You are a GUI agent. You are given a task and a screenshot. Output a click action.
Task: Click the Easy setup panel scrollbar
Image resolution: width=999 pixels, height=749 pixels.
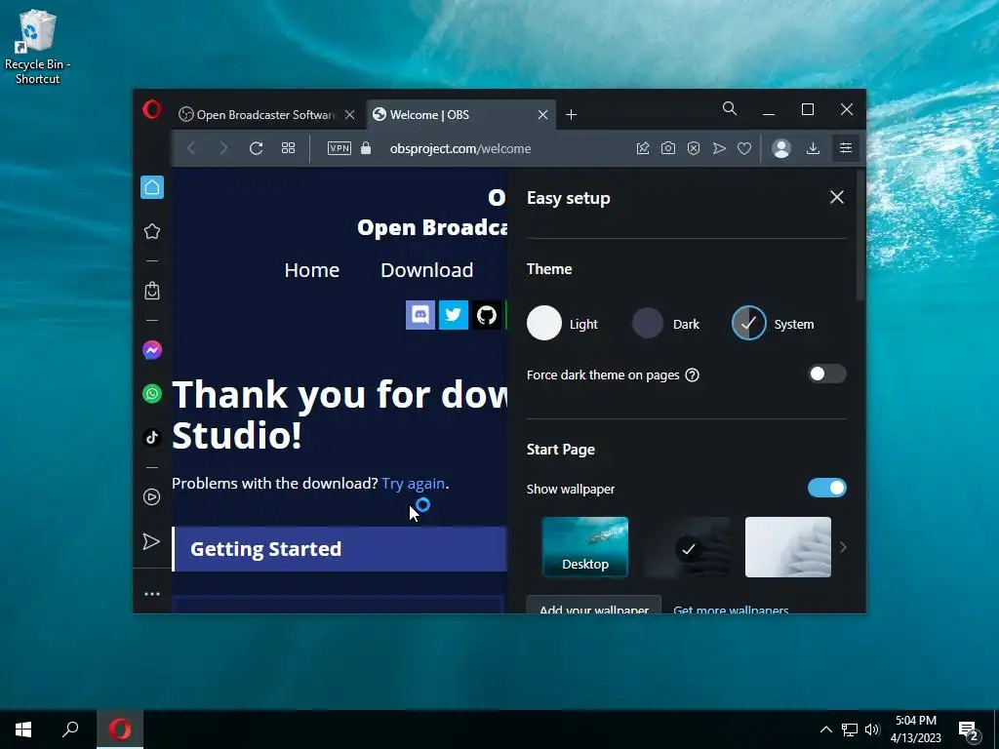(860, 236)
